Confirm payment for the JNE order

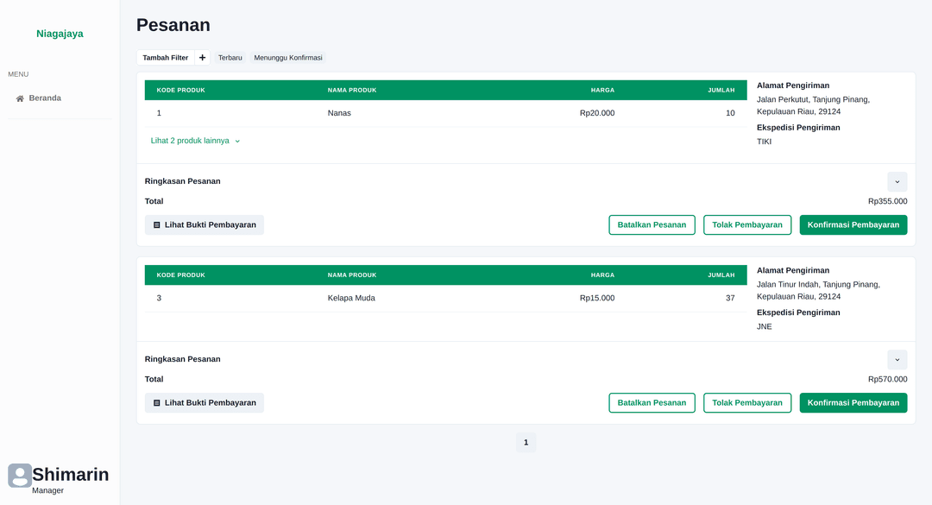pyautogui.click(x=853, y=403)
